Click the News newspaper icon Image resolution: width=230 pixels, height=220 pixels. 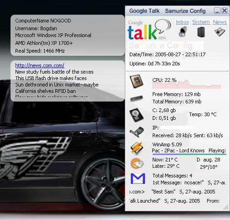[220, 32]
